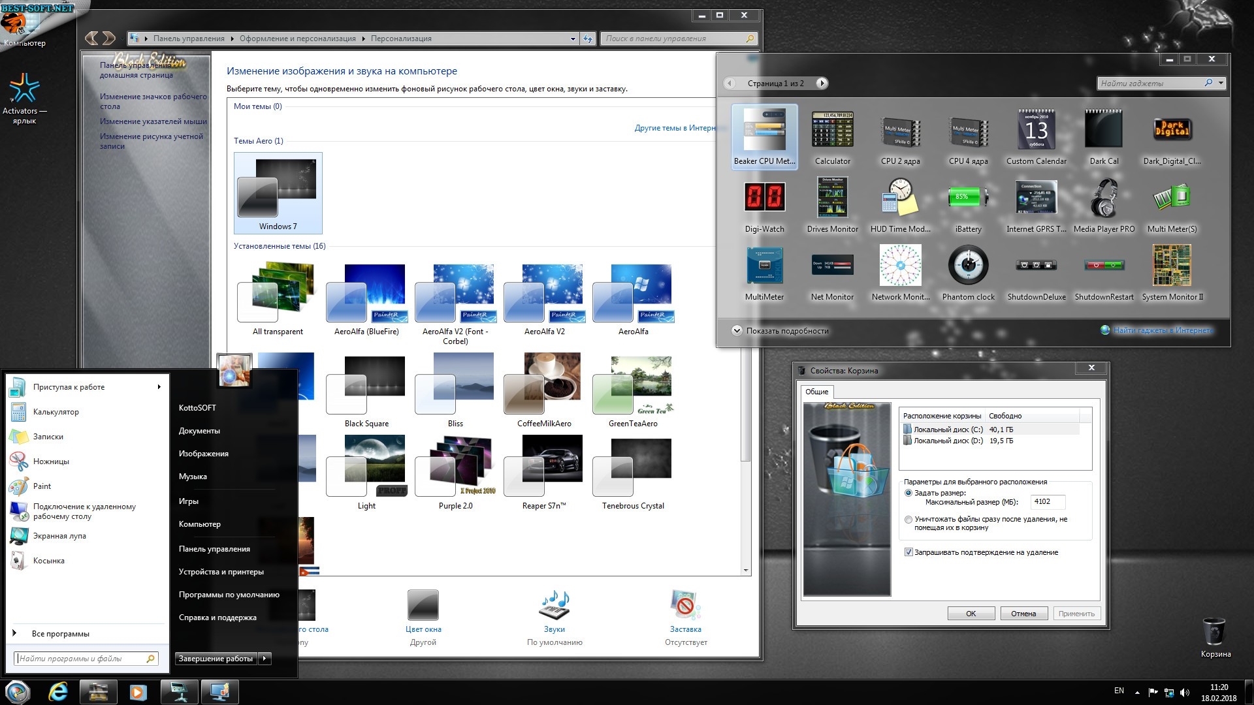Choose the Phantom clock gadget
The width and height of the screenshot is (1254, 705).
click(968, 265)
